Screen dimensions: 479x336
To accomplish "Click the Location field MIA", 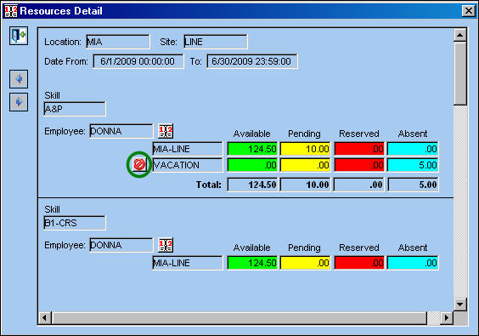I will [118, 42].
